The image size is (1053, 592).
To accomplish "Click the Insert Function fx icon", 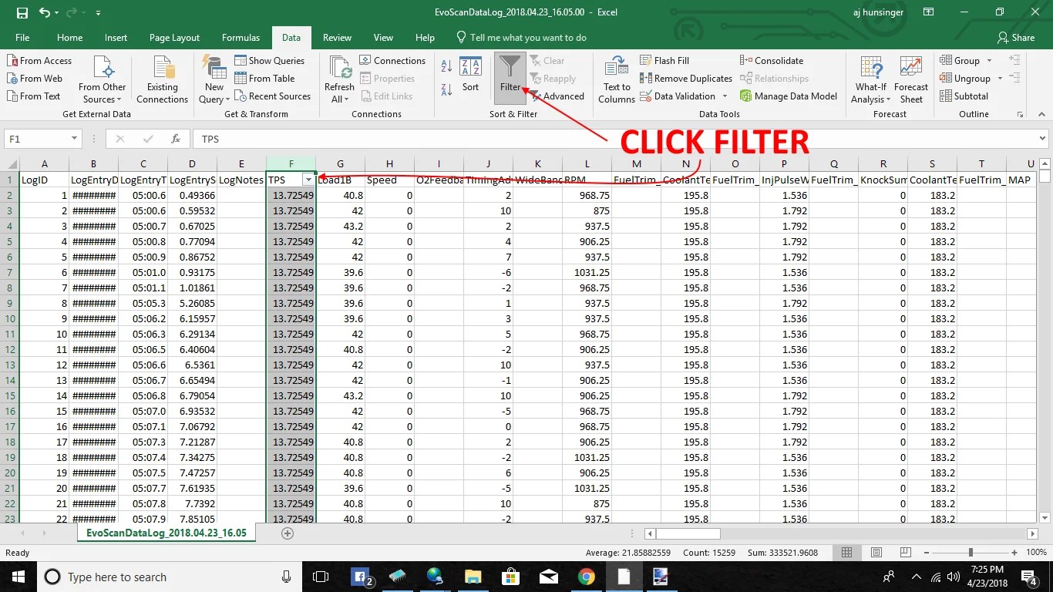I will point(176,139).
